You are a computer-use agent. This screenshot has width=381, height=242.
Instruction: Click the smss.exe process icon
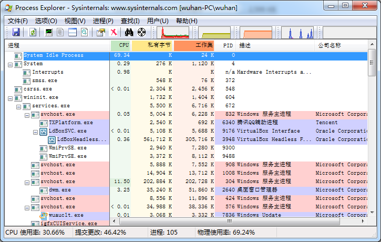(26, 81)
